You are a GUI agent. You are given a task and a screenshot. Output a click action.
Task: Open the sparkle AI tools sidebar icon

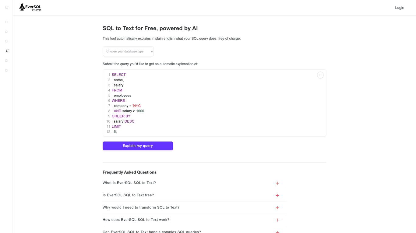(x=7, y=51)
